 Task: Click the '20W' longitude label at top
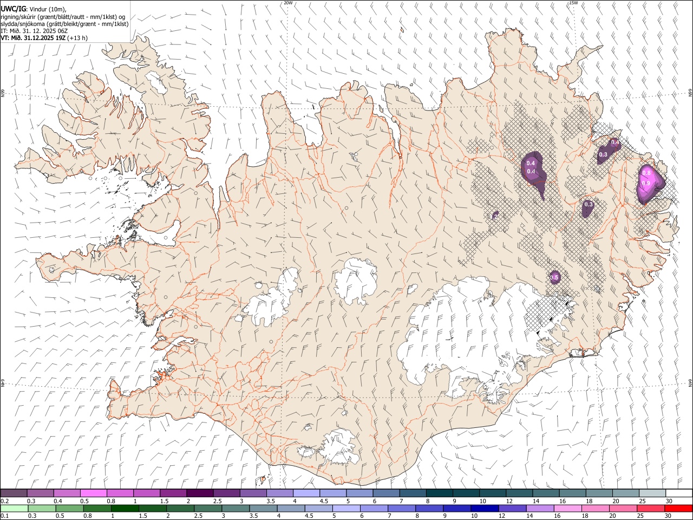tap(289, 3)
